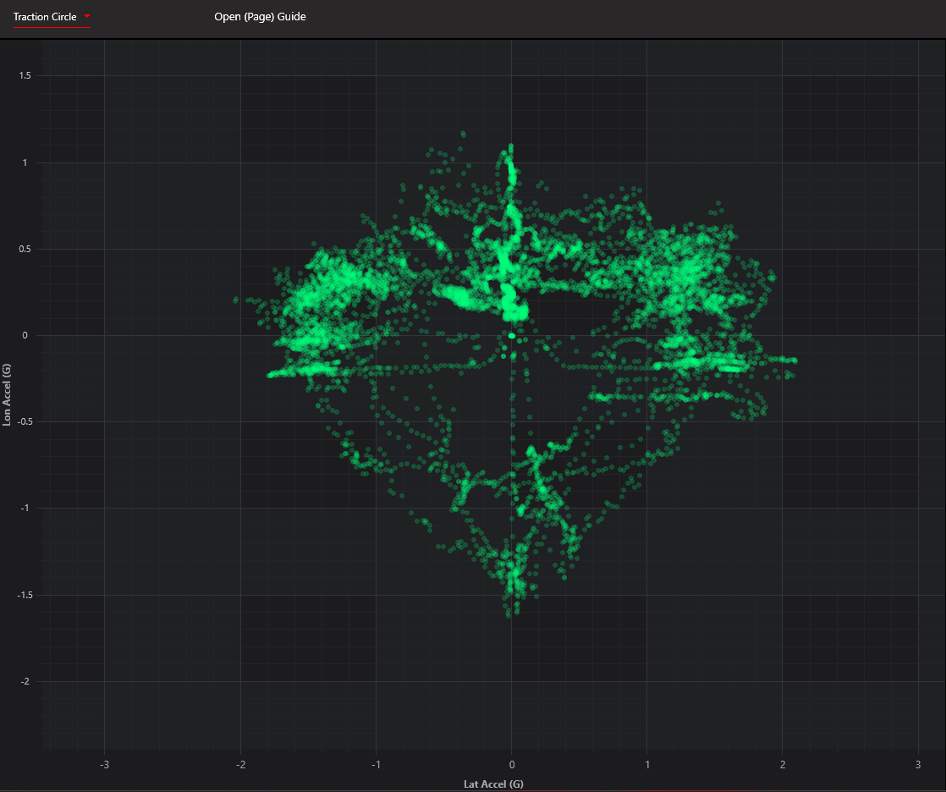Click the 2 tick on the horizontal axis
This screenshot has width=946, height=792.
coord(783,764)
